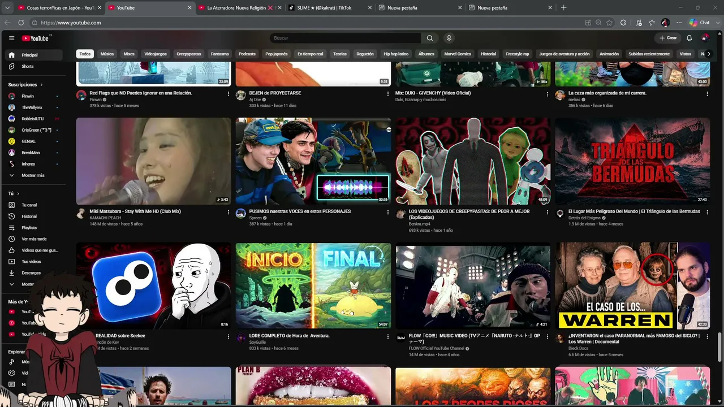Select the Videojuegos filter chip
The width and height of the screenshot is (724, 407).
pos(156,54)
